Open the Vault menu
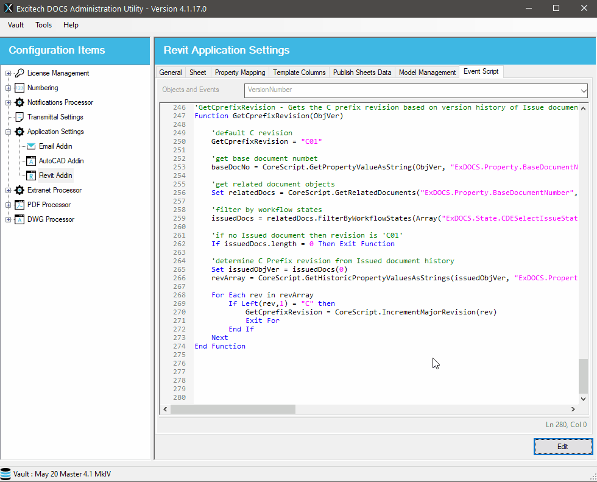 click(16, 25)
